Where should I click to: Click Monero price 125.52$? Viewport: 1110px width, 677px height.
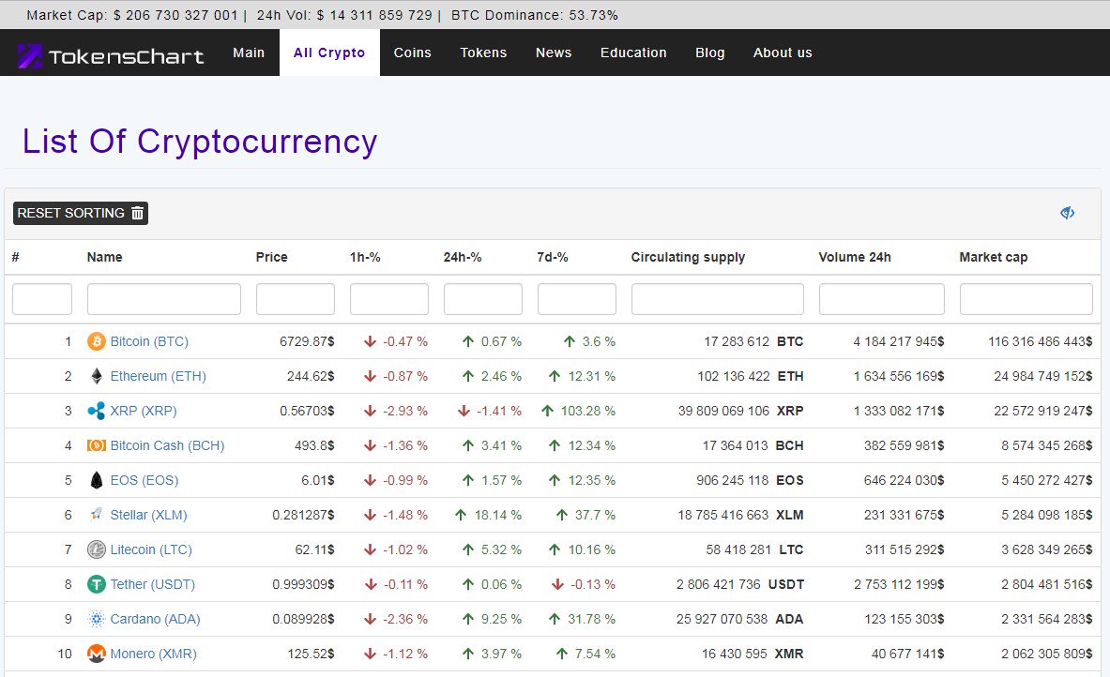(311, 654)
